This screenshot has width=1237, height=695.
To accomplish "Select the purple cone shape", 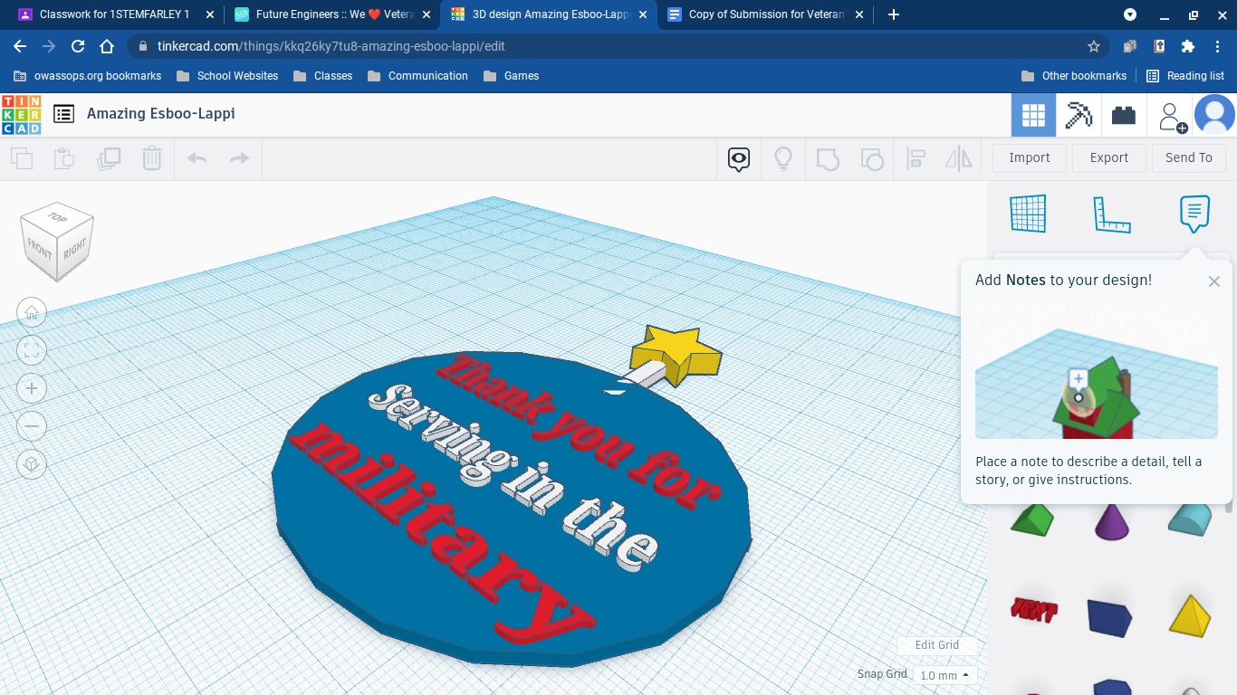I will (x=1112, y=523).
